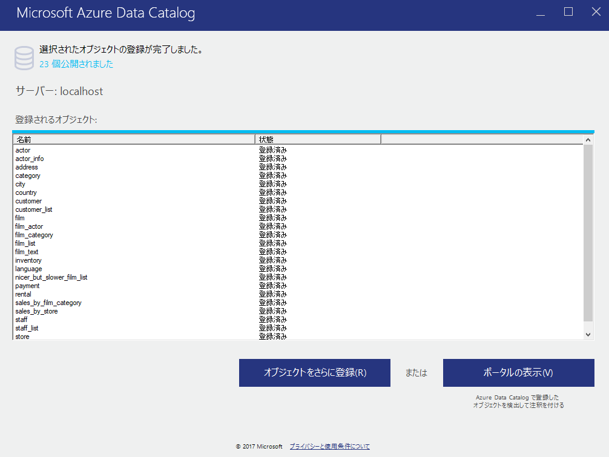Image resolution: width=609 pixels, height=457 pixels.
Task: Select the 'inventory' row
Action: tap(298, 260)
